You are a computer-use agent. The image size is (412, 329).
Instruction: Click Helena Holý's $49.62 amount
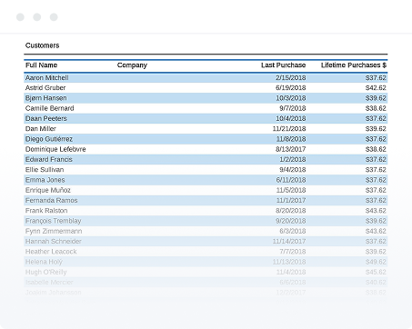[376, 262]
